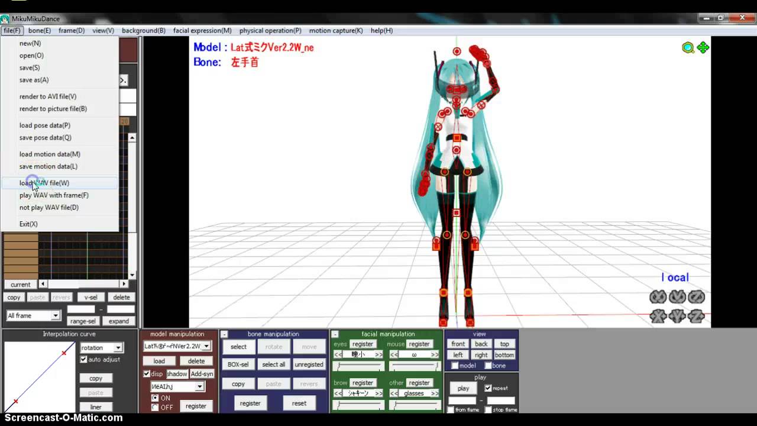Click the Z move axis icon
The width and height of the screenshot is (757, 426).
click(x=696, y=316)
